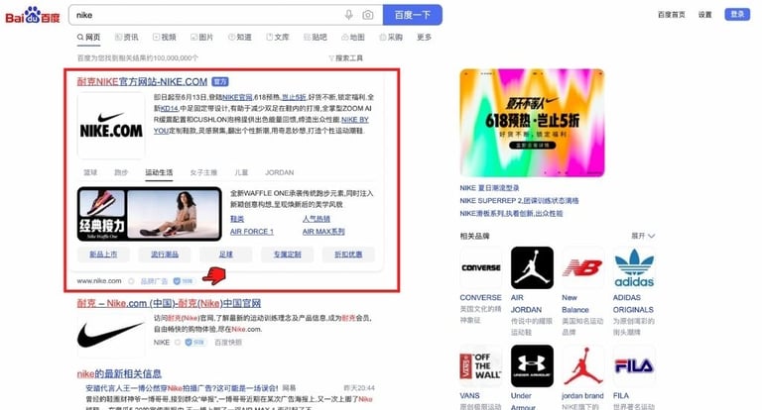Select the JORDAN category tab

(x=280, y=172)
